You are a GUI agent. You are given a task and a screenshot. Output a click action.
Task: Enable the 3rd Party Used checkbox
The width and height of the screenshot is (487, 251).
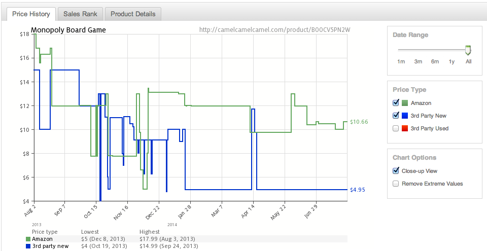pyautogui.click(x=396, y=128)
